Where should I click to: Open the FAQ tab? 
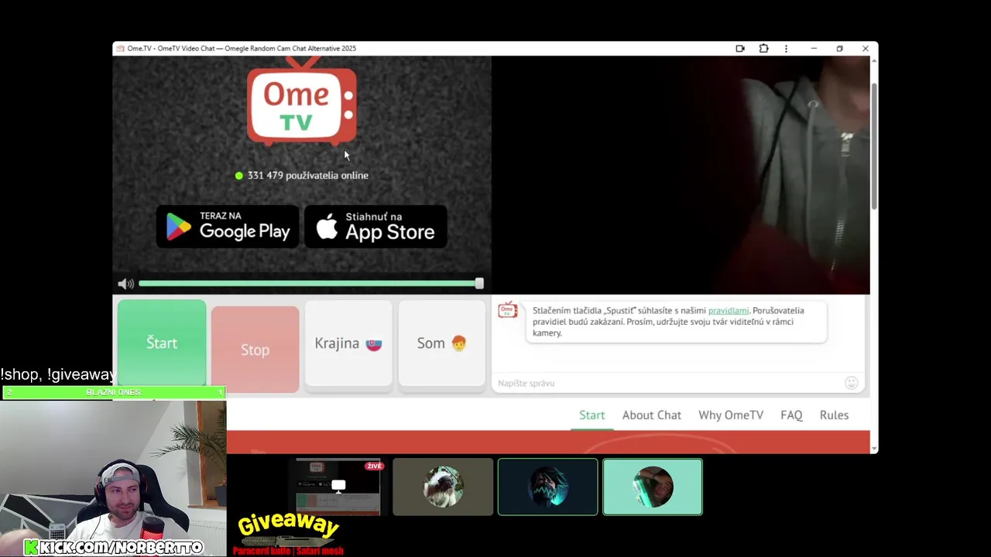(x=791, y=415)
